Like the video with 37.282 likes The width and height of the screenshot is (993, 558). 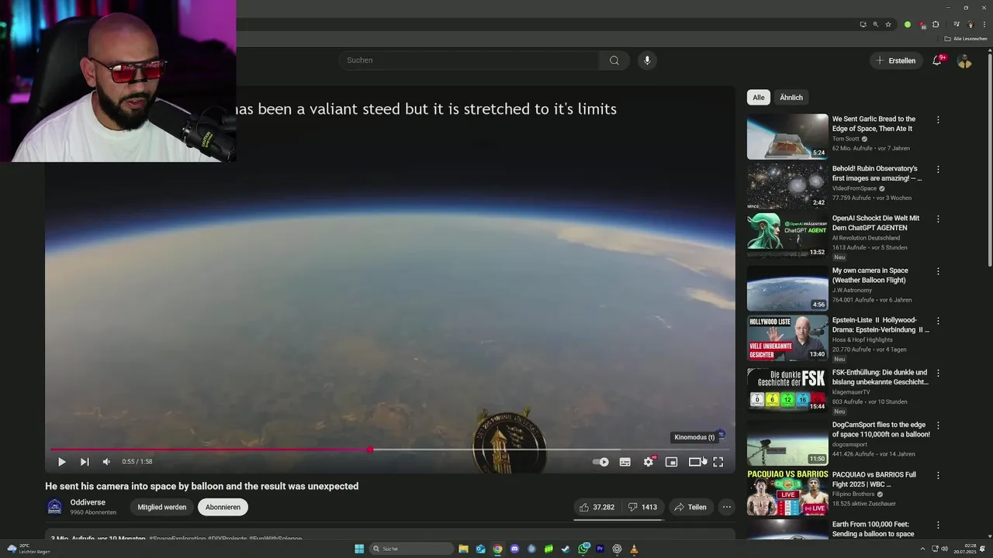pyautogui.click(x=597, y=507)
